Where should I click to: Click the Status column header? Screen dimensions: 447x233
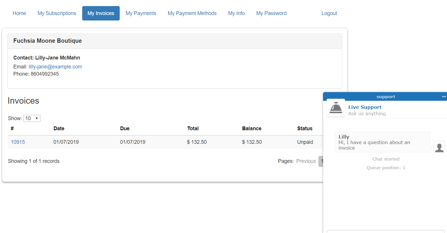click(x=305, y=128)
